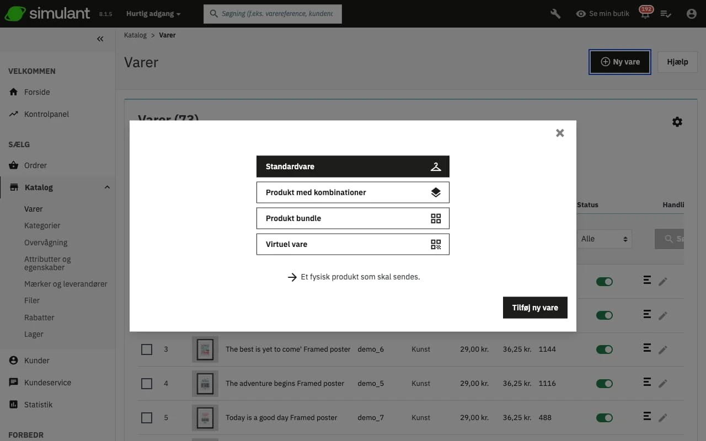Click the user profile avatar icon
The image size is (706, 441).
(x=692, y=14)
